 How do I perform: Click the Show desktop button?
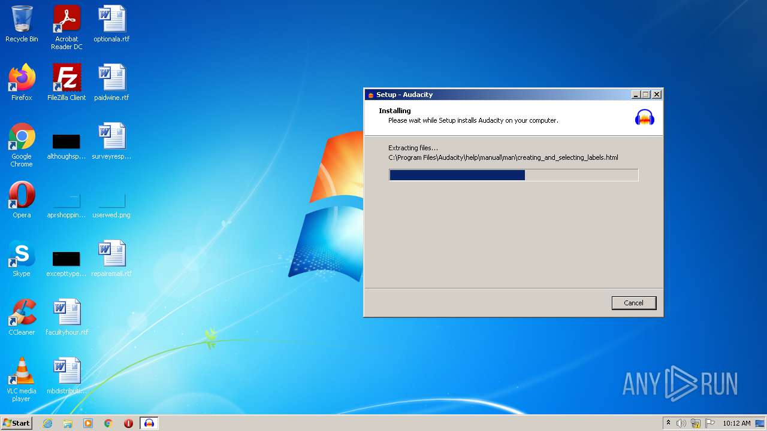tap(760, 423)
